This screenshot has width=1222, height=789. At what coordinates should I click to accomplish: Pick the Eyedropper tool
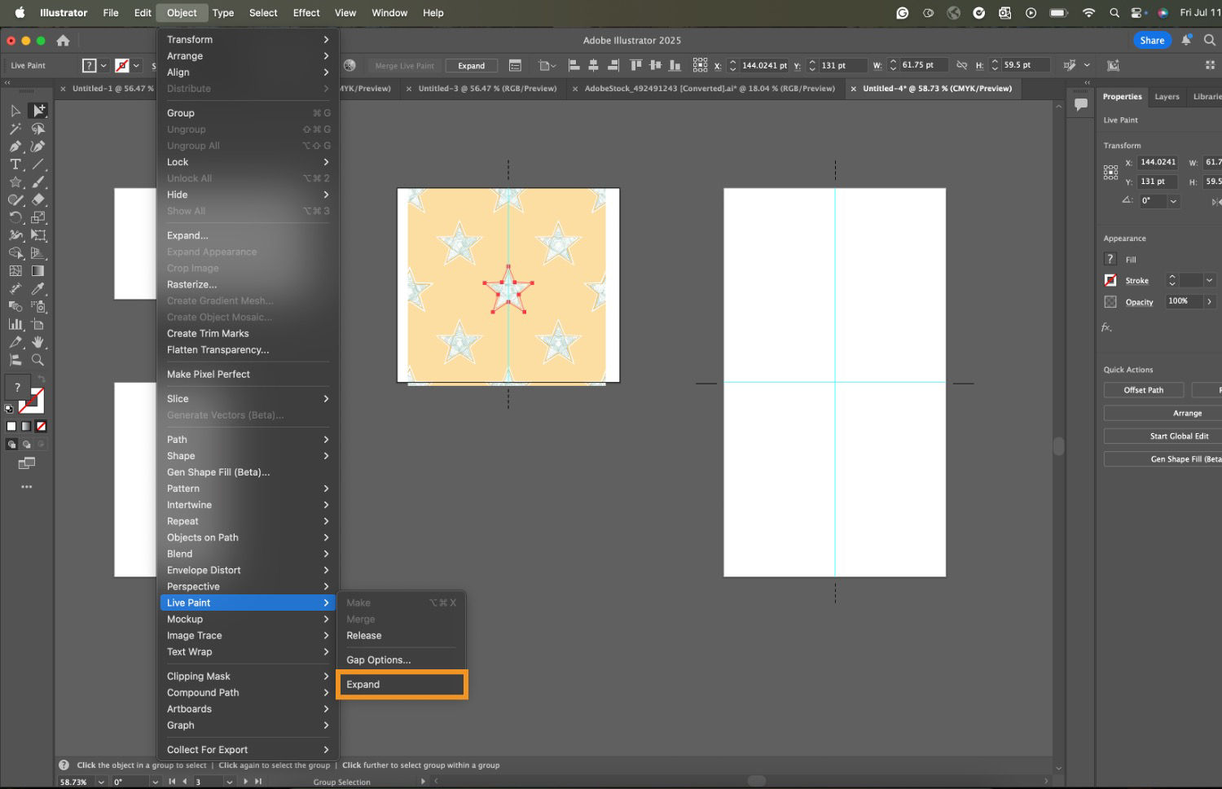[37, 288]
